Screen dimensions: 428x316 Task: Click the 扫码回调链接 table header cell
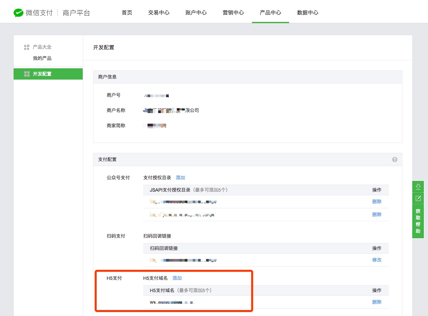pos(164,248)
